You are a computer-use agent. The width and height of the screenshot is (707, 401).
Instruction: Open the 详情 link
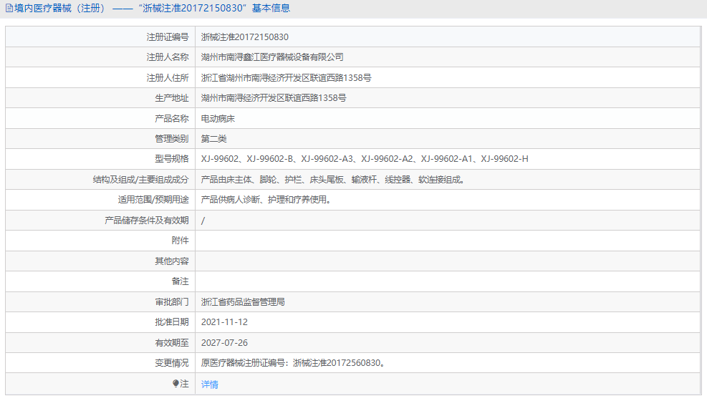point(210,385)
